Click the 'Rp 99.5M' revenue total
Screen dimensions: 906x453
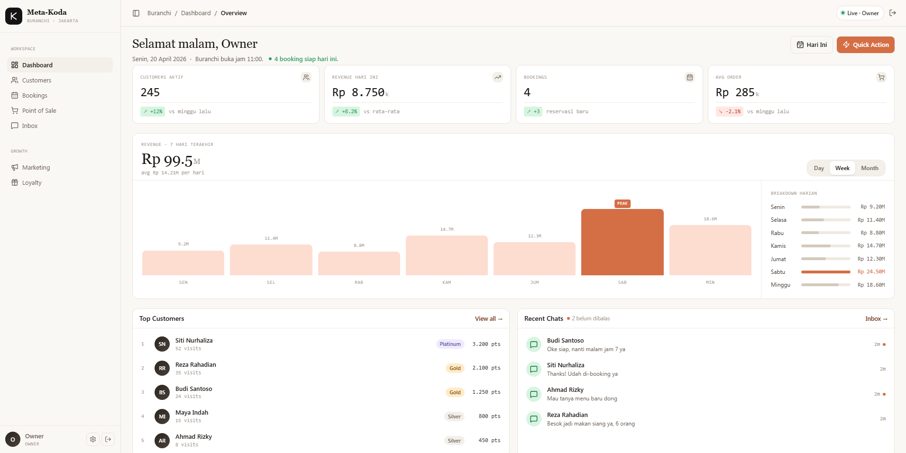coord(171,160)
